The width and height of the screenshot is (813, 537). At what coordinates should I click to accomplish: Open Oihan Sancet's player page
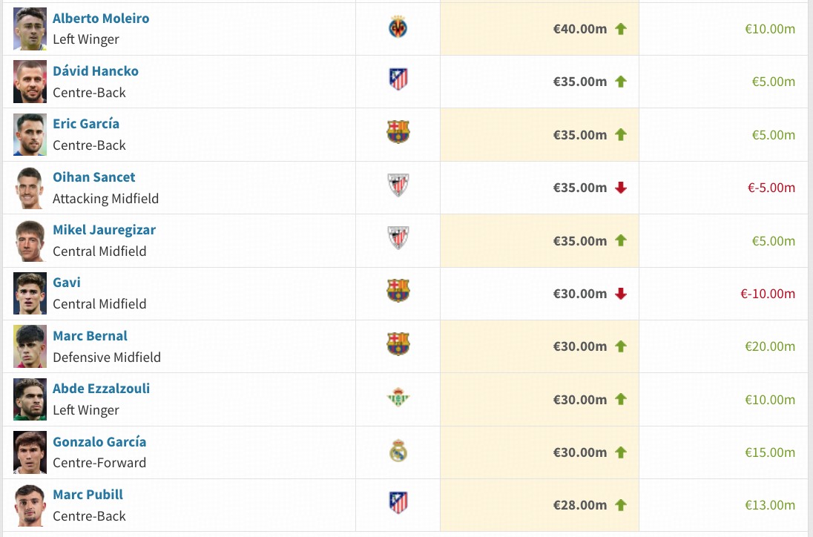coord(94,177)
